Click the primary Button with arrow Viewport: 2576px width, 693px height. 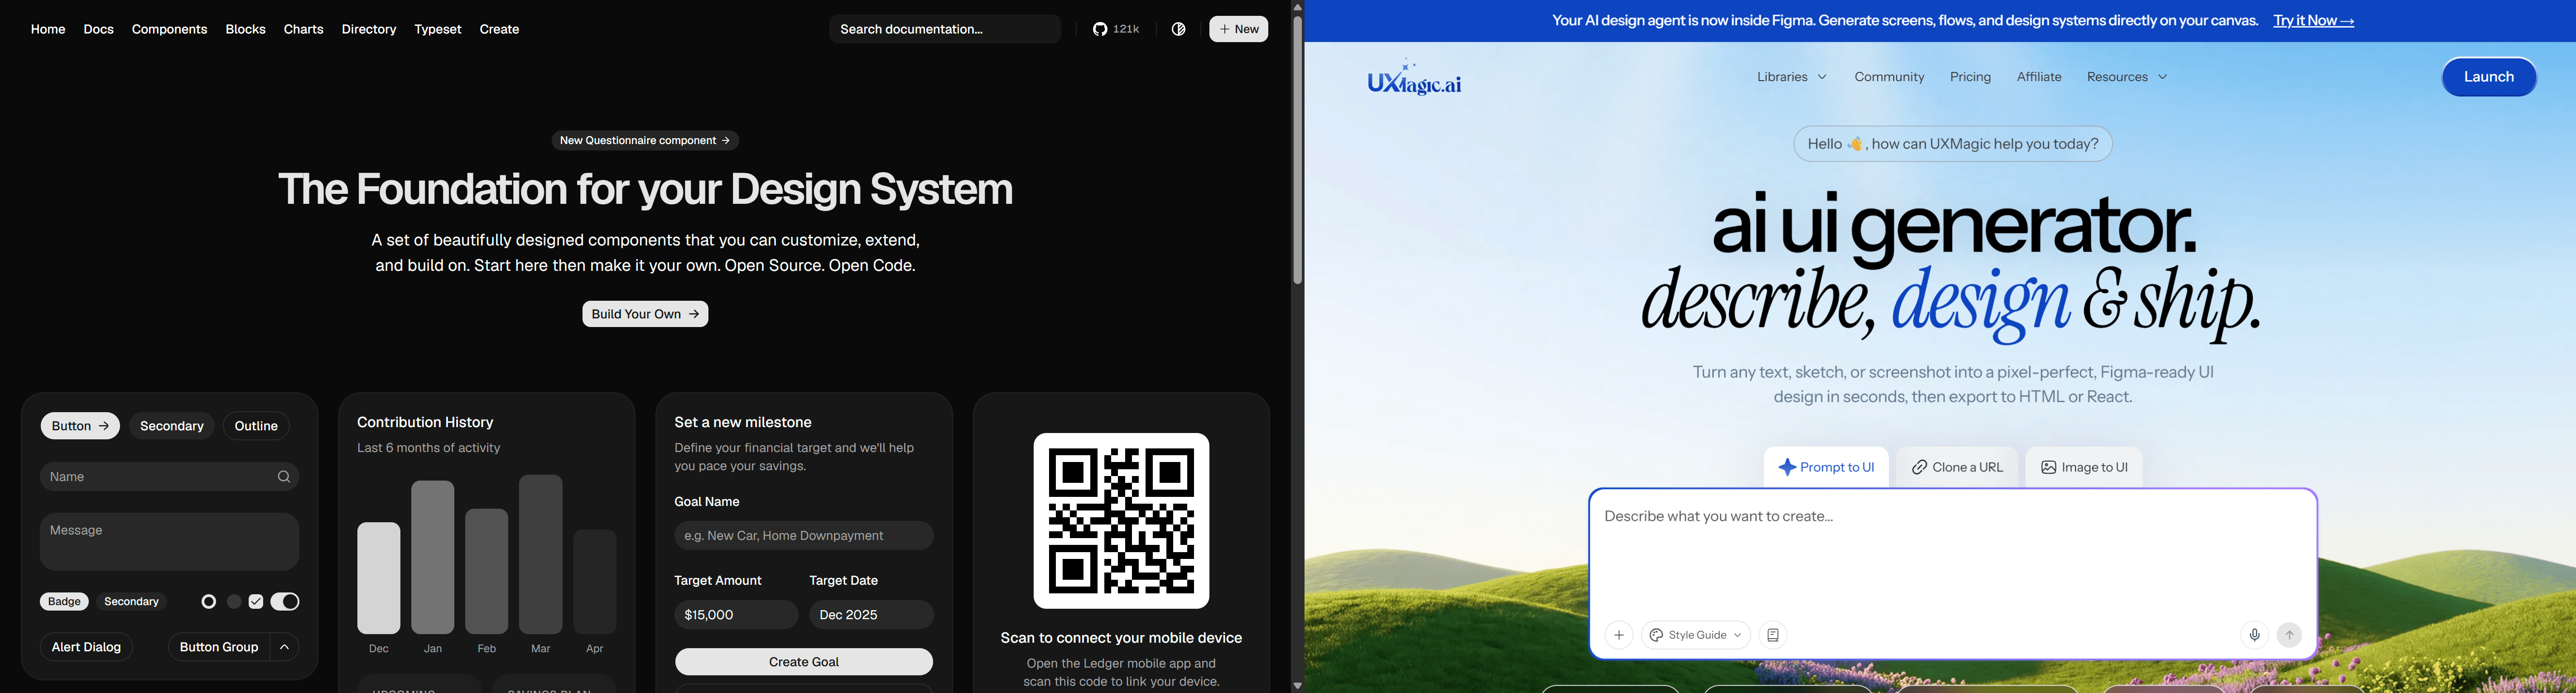pyautogui.click(x=80, y=426)
